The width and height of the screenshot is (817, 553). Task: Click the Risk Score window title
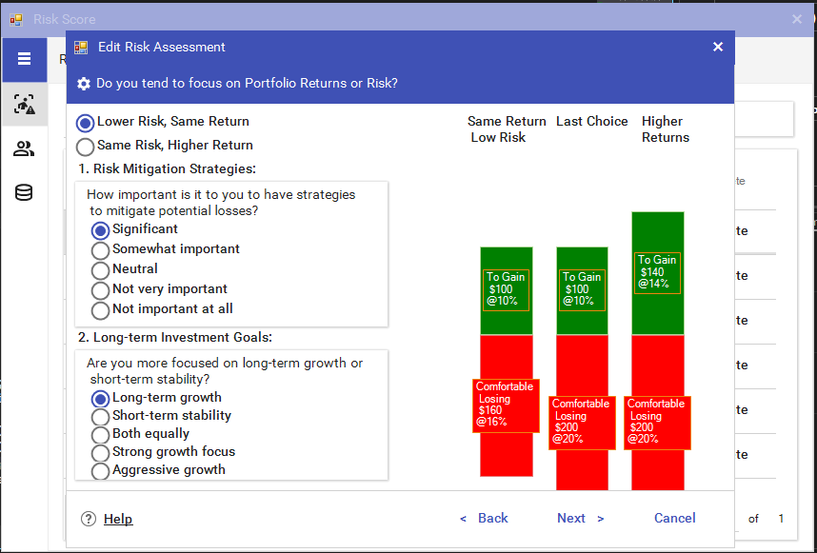[x=65, y=20]
